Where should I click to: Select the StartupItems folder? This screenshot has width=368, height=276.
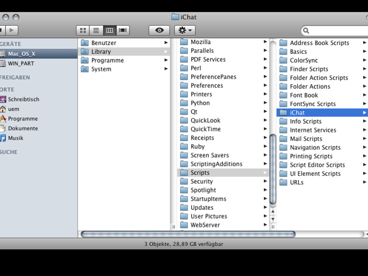point(223,199)
